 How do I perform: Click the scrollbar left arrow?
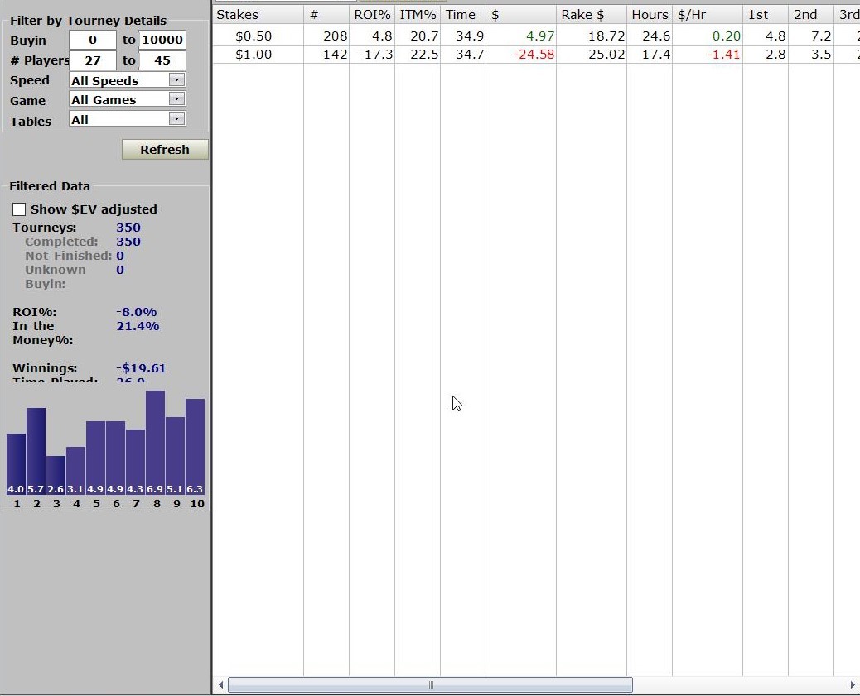click(220, 684)
